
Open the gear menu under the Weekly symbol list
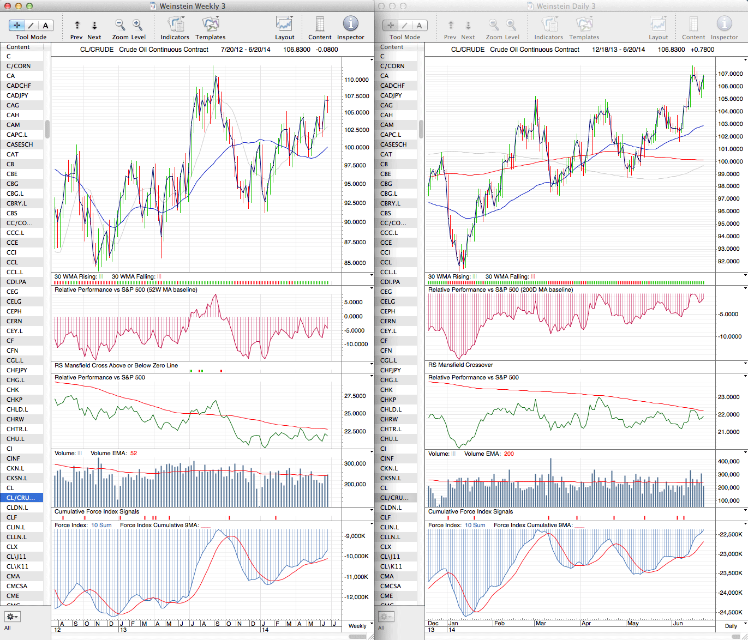12,617
